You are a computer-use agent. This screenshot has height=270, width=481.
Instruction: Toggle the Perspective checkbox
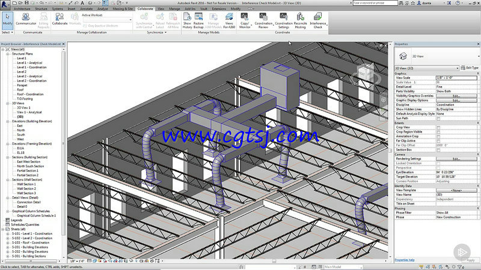pos(438,168)
